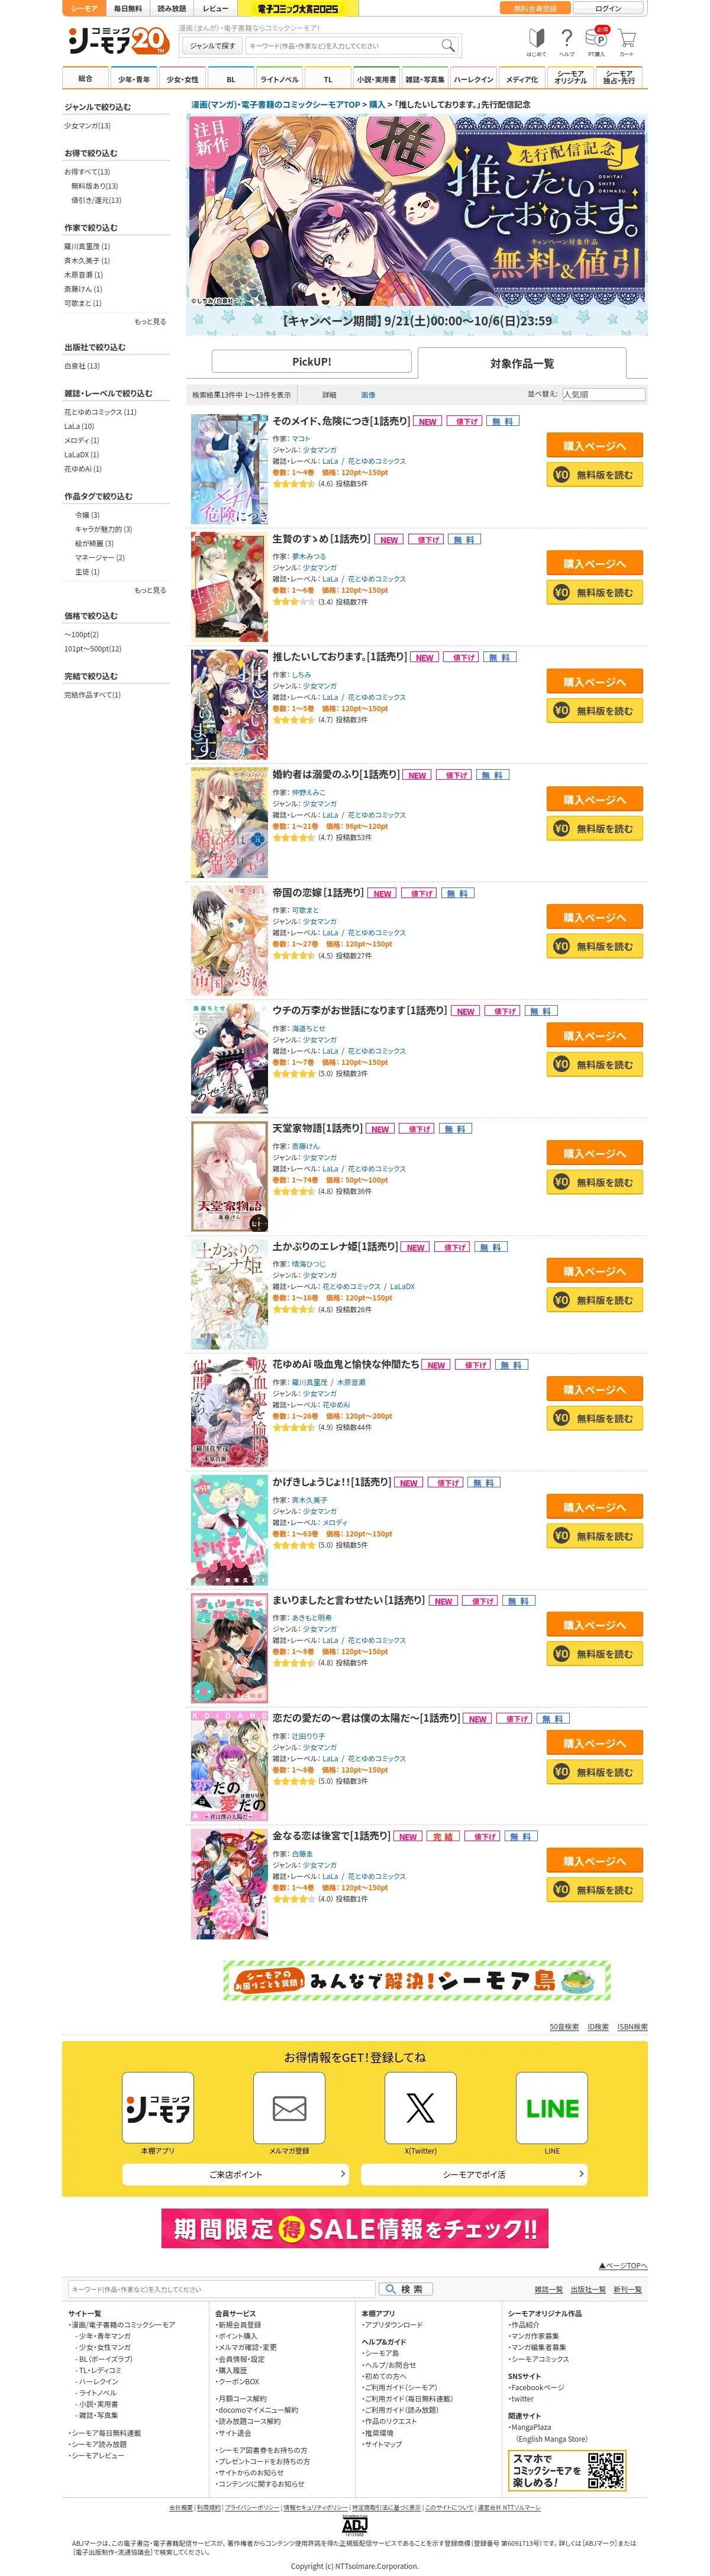Click the LINE registration icon
Image resolution: width=710 pixels, height=2576 pixels.
point(552,2108)
